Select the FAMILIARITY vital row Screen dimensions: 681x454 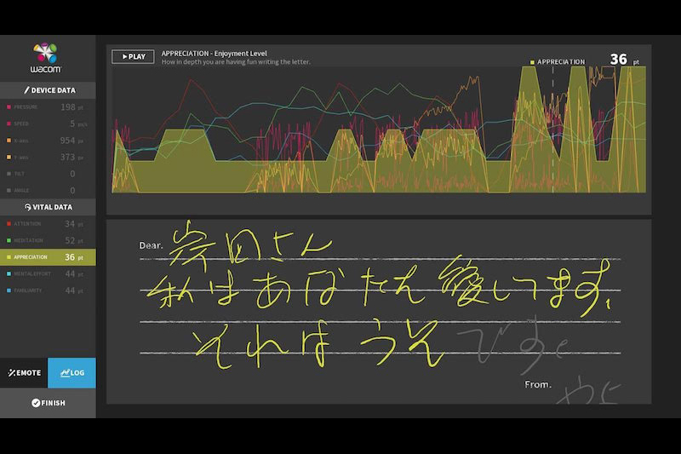(48, 290)
